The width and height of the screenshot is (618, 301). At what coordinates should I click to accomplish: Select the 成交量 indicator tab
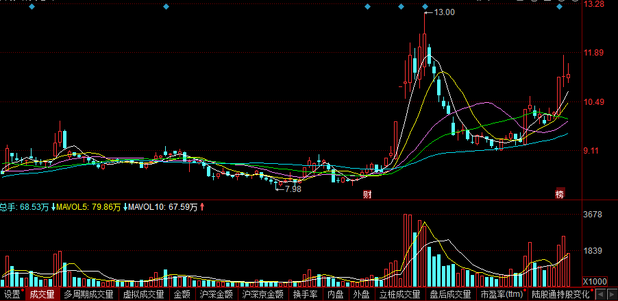coord(42,294)
